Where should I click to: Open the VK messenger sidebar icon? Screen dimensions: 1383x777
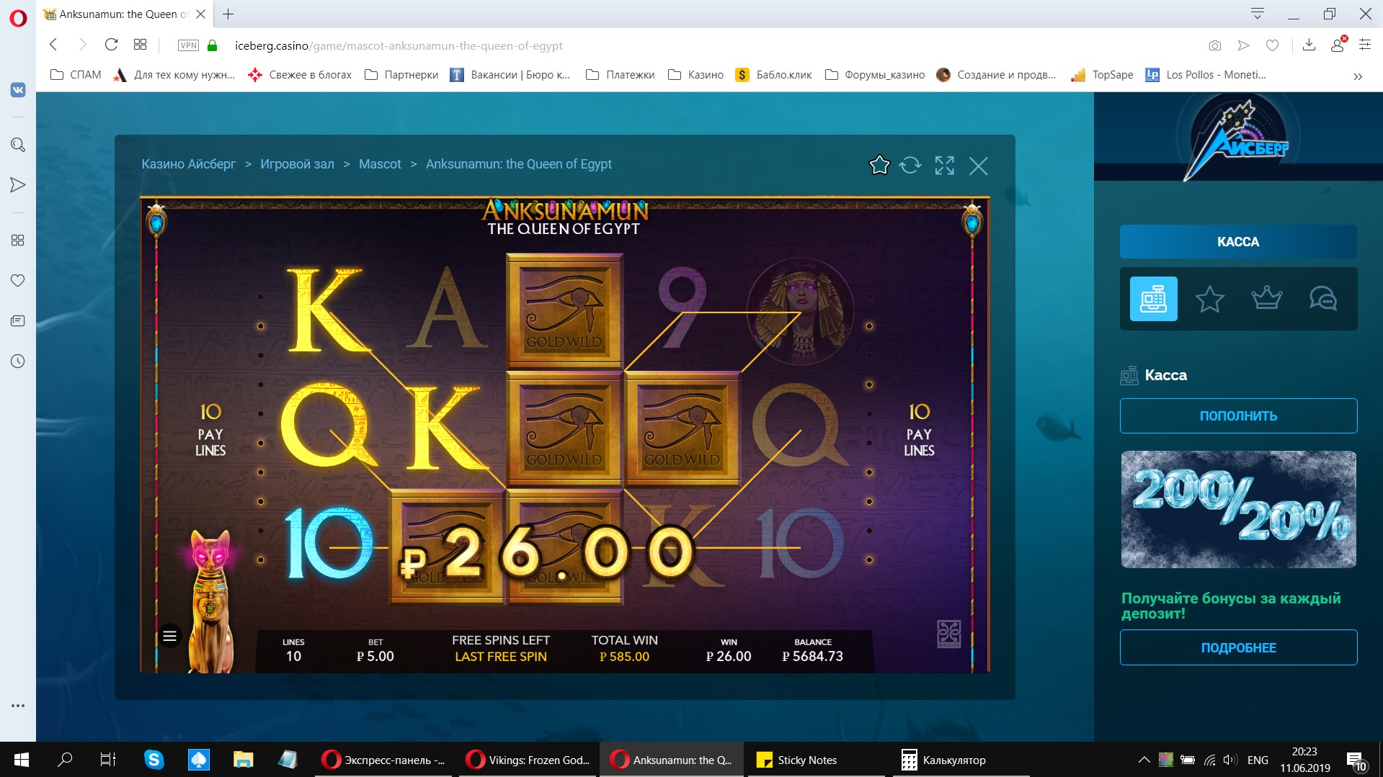18,90
